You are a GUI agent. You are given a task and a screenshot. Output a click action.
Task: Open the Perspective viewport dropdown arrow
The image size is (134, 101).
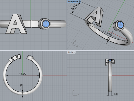click(x=80, y=2)
